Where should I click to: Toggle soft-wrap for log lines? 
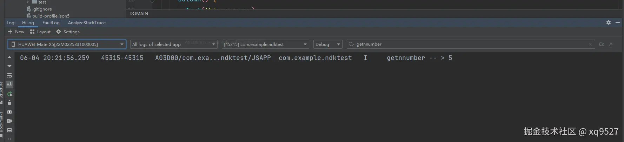[9, 75]
